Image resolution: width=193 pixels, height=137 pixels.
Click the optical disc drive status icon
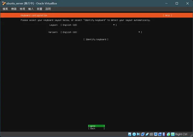tap(134, 134)
